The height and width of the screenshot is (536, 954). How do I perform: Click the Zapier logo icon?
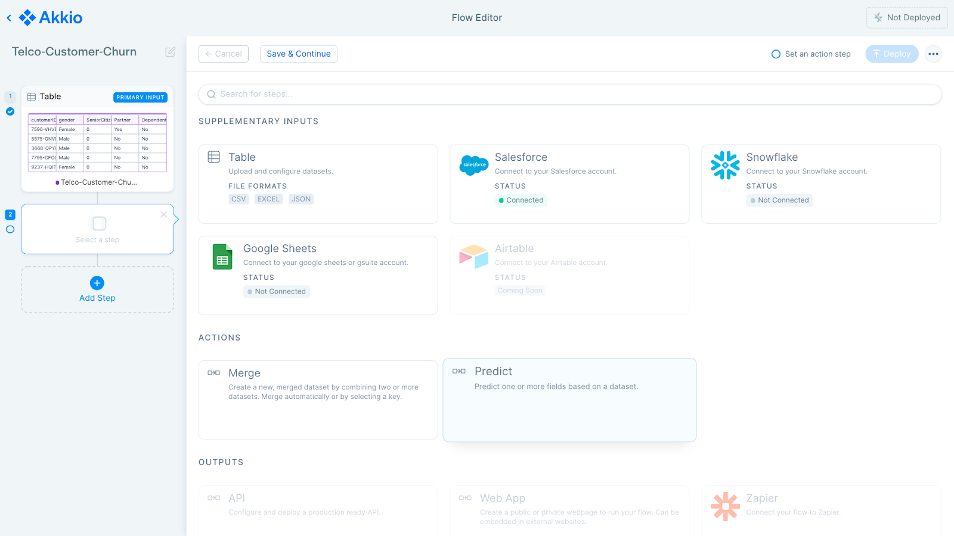click(725, 506)
